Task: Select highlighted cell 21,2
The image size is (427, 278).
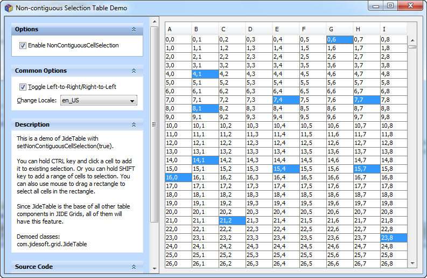Action: point(232,220)
